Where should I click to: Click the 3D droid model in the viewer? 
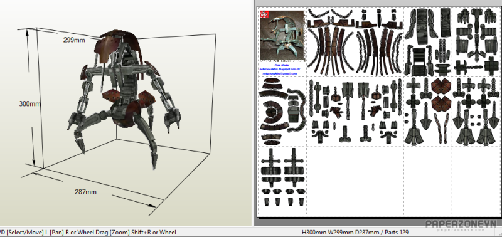coord(123,99)
